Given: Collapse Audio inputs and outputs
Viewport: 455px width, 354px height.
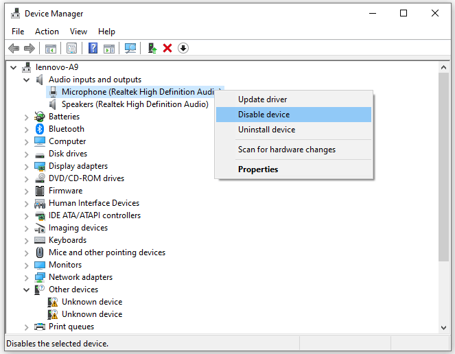Looking at the screenshot, I should pos(26,80).
